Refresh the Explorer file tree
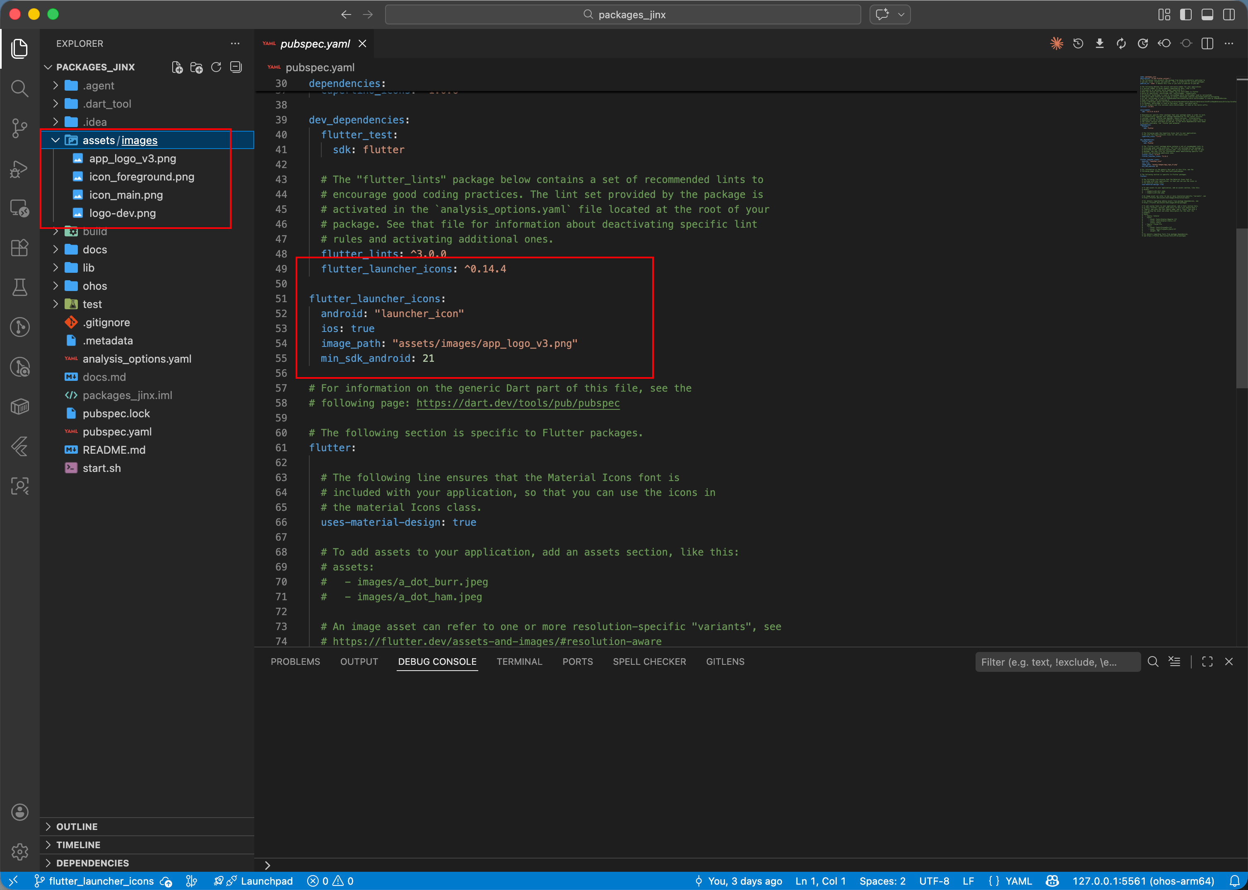Viewport: 1248px width, 890px height. click(216, 67)
